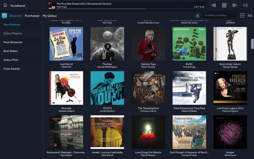Open Imager album cover by Barbarossa
This screenshot has width=254, height=159.
(230, 132)
